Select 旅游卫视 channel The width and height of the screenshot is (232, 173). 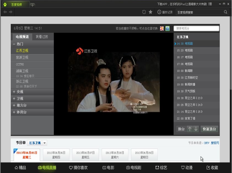[x=32, y=58]
